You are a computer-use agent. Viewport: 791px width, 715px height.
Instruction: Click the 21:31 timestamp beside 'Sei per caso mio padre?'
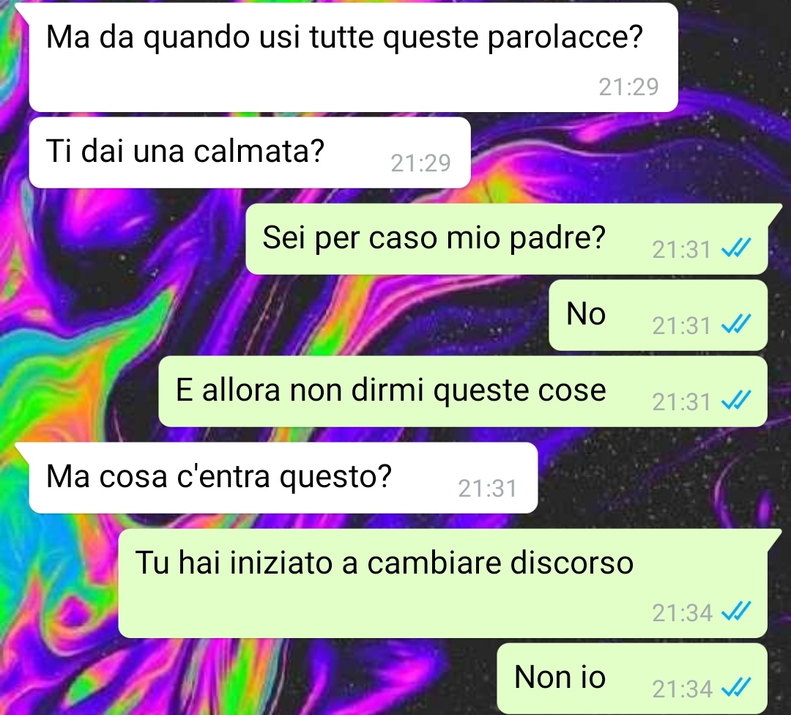coord(682,249)
